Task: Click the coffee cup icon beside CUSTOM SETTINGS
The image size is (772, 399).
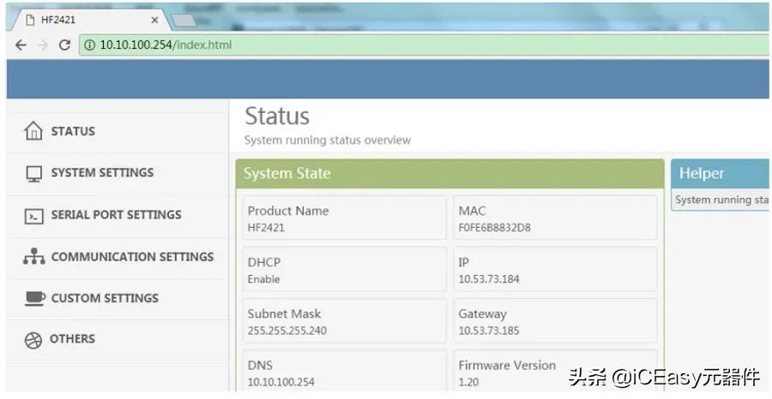Action: 34,298
